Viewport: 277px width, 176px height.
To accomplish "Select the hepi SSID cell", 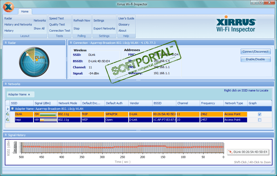I will coord(24,120).
